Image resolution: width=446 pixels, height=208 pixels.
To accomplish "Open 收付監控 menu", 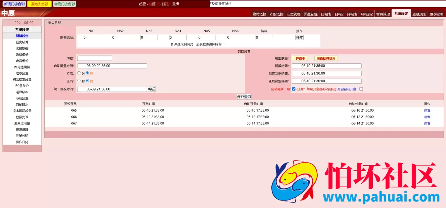I will 259,14.
